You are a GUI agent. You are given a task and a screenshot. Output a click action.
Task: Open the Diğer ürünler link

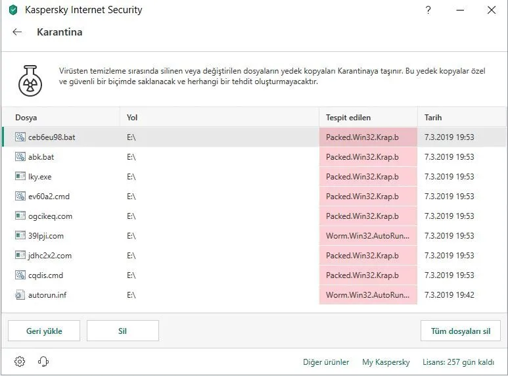tap(326, 362)
